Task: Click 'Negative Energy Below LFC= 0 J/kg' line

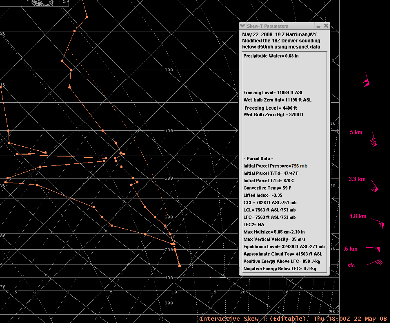Action: tap(280, 269)
